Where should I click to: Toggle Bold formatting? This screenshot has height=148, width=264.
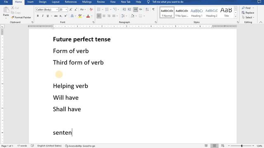[38, 16]
